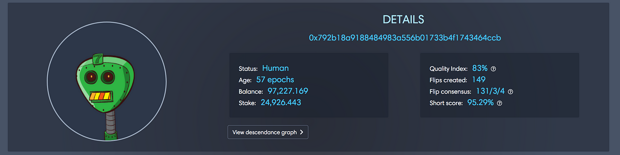
Task: Click the 95.29% short score value
Action: (x=480, y=103)
